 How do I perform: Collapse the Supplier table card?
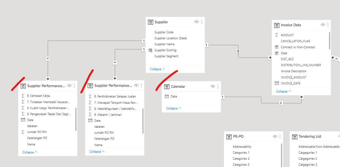point(157,69)
